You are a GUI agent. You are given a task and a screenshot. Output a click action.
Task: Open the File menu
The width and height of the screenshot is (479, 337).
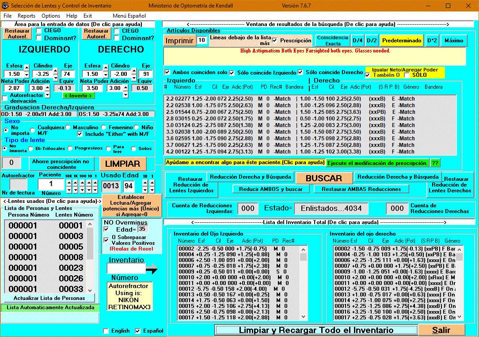(8, 16)
